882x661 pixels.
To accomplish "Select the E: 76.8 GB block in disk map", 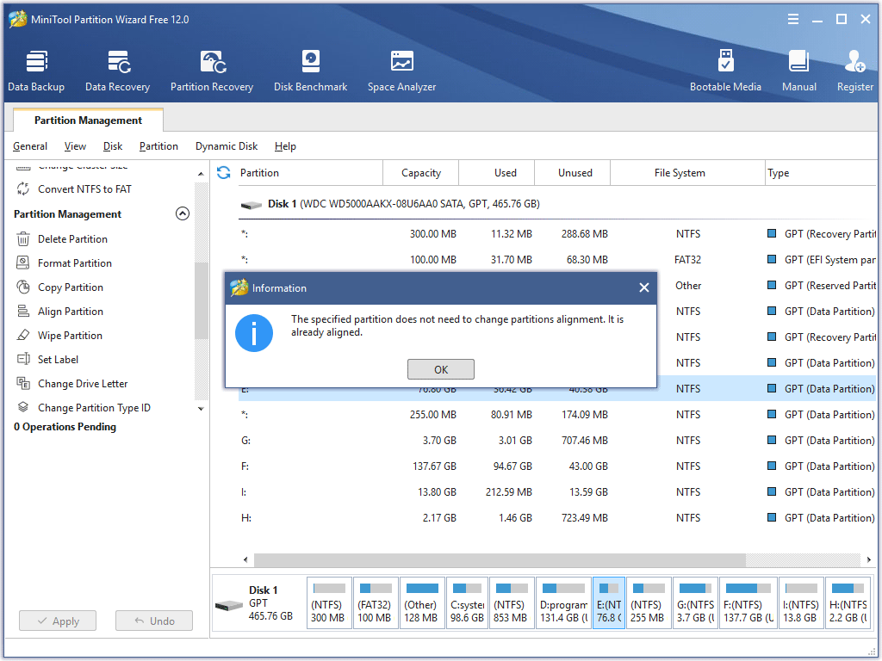I will tap(609, 603).
